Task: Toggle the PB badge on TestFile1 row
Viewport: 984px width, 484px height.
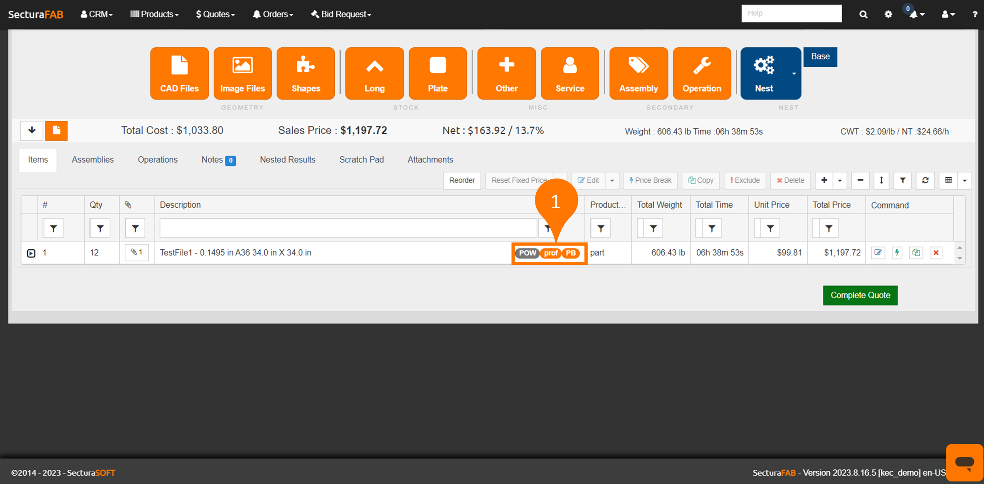Action: click(x=571, y=253)
